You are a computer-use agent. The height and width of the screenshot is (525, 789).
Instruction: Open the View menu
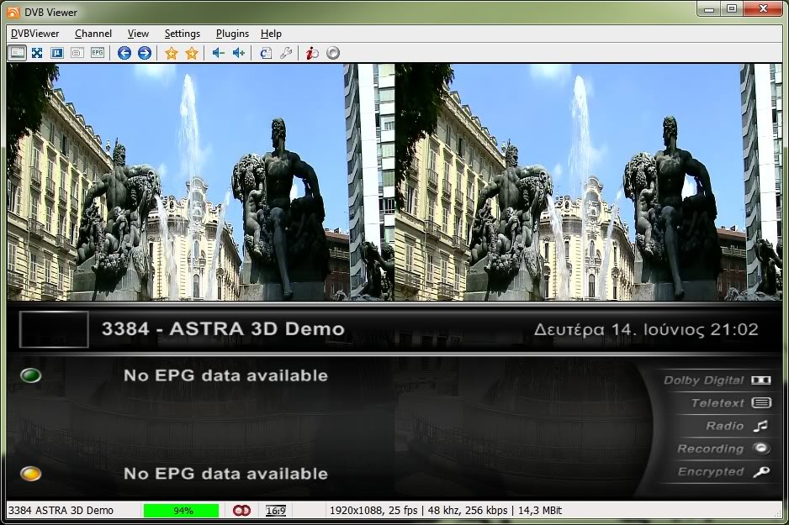(138, 34)
